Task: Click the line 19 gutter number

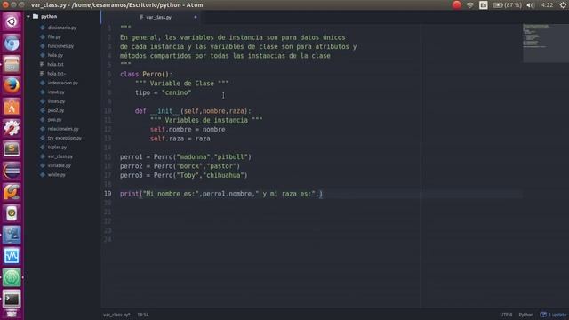Action: pyautogui.click(x=108, y=194)
